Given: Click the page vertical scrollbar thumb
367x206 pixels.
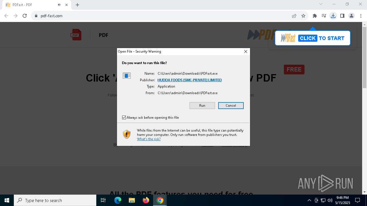Looking at the screenshot, I should (365, 58).
